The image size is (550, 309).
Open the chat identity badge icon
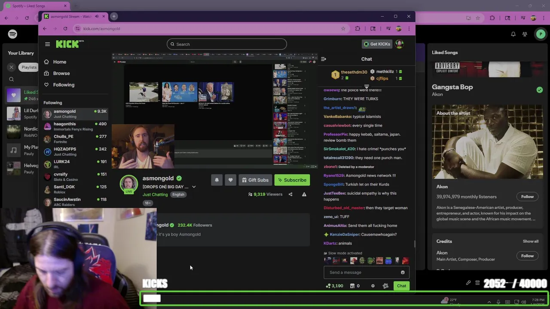pos(385,286)
